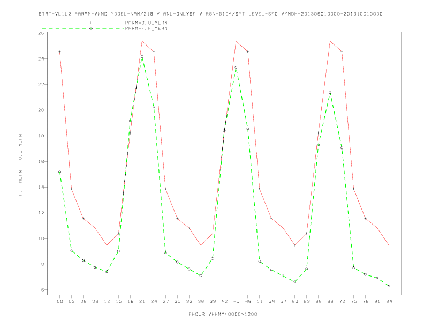Click the FHOUR VHHMM x-axis title
Screen dimensions: 424x328
pyautogui.click(x=223, y=314)
